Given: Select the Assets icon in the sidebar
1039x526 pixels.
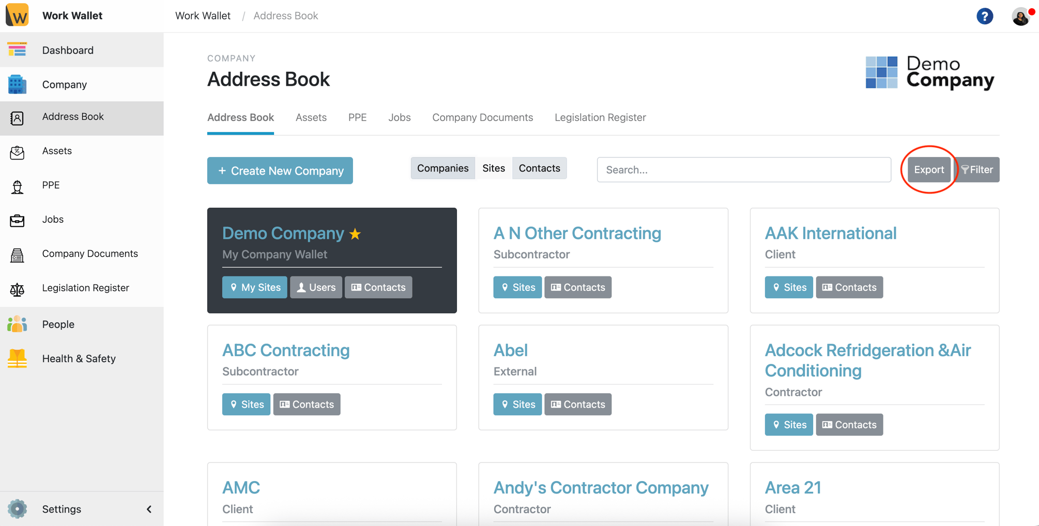Looking at the screenshot, I should point(17,151).
